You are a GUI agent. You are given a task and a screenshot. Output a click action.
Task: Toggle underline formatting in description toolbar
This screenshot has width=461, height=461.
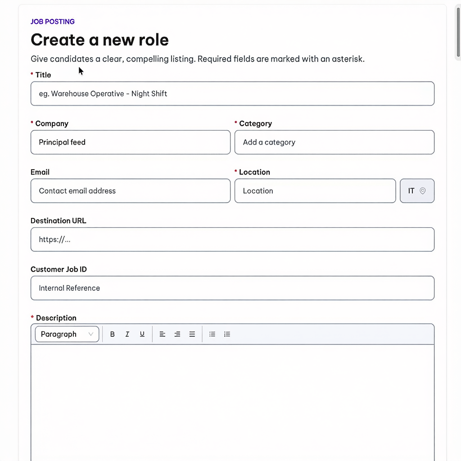coord(142,334)
